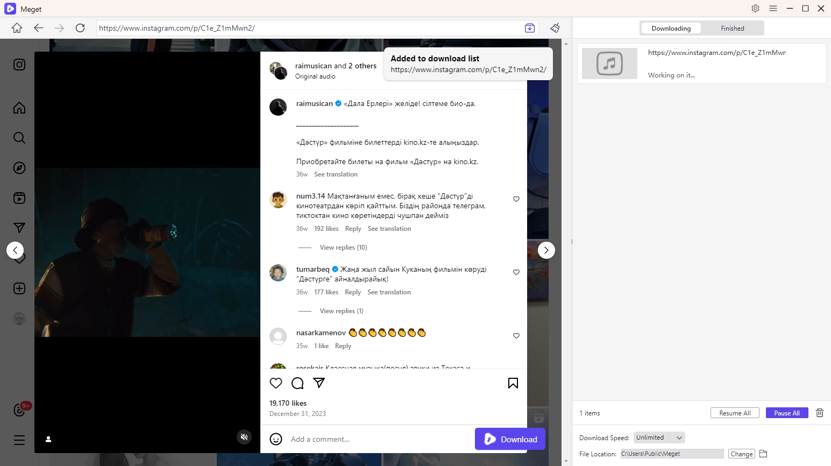Open Instagram Messages
831x466 pixels.
[19, 228]
